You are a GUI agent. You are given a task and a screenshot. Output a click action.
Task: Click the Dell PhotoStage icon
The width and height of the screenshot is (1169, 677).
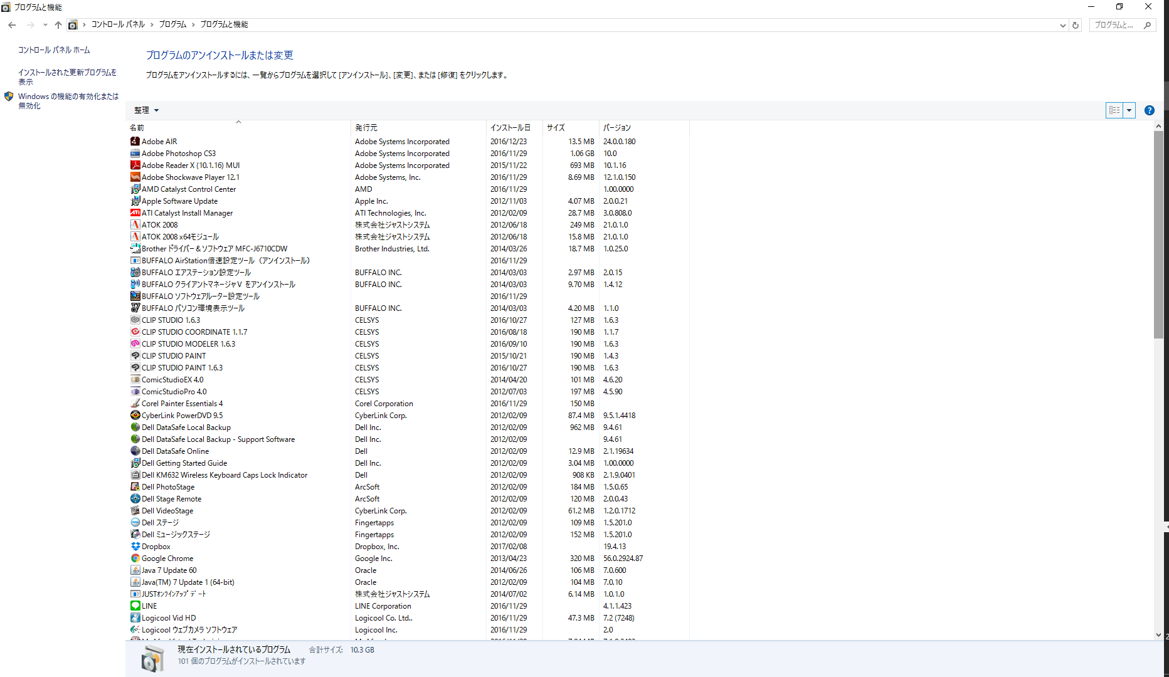point(135,487)
